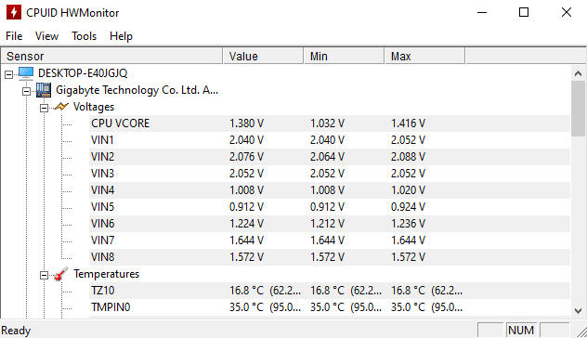The width and height of the screenshot is (587, 338).
Task: Collapse the Temperatures section
Action: (x=44, y=276)
